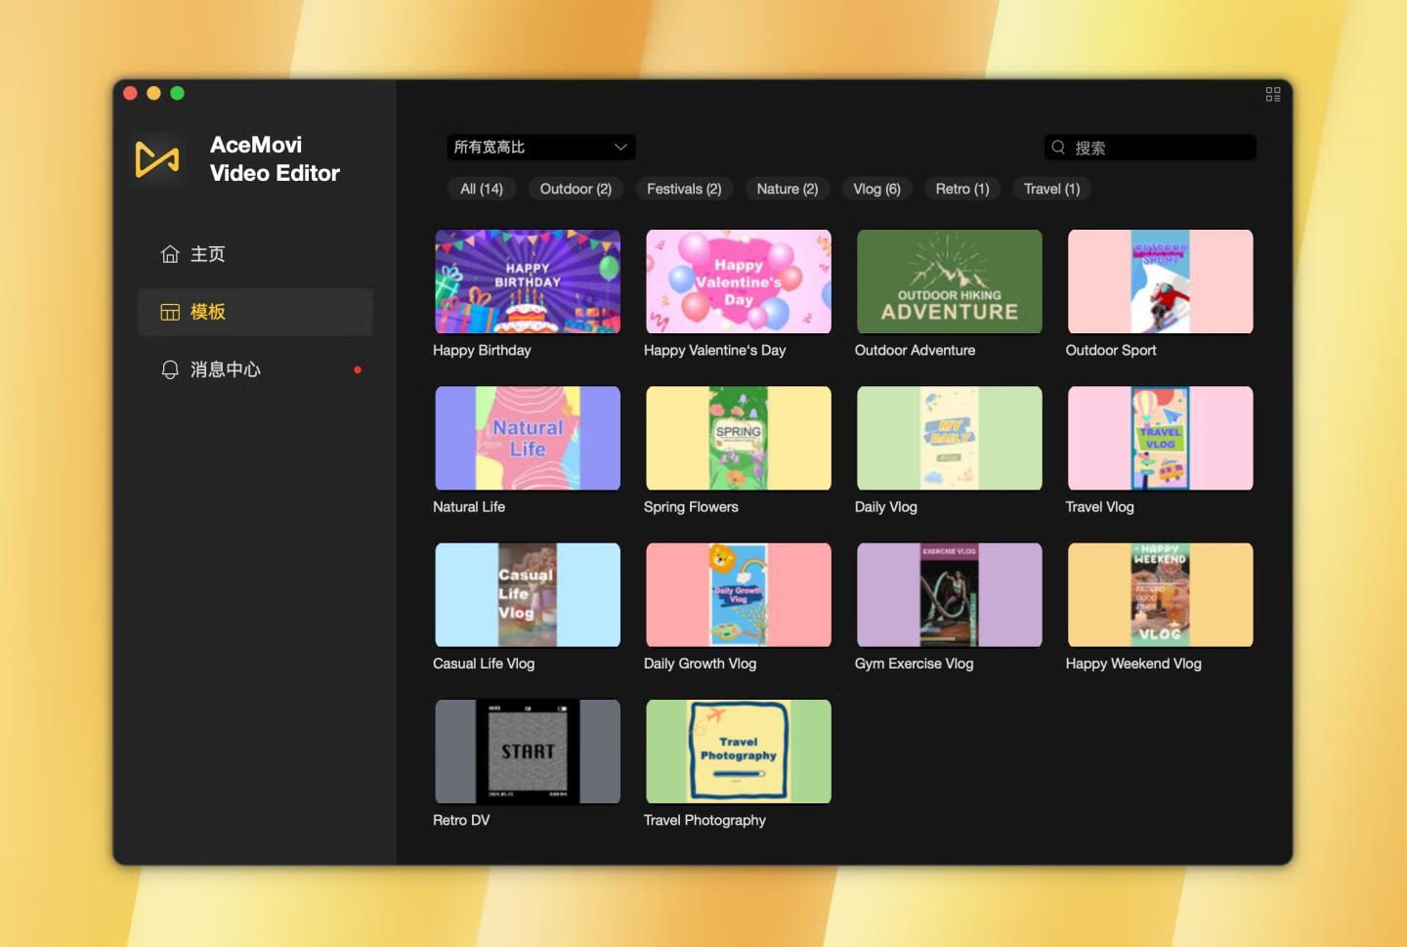
Task: Click the notification bell icon
Action: pyautogui.click(x=170, y=369)
